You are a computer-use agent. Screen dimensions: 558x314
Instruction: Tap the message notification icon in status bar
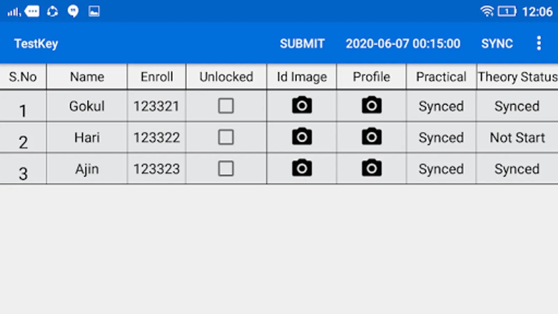32,12
